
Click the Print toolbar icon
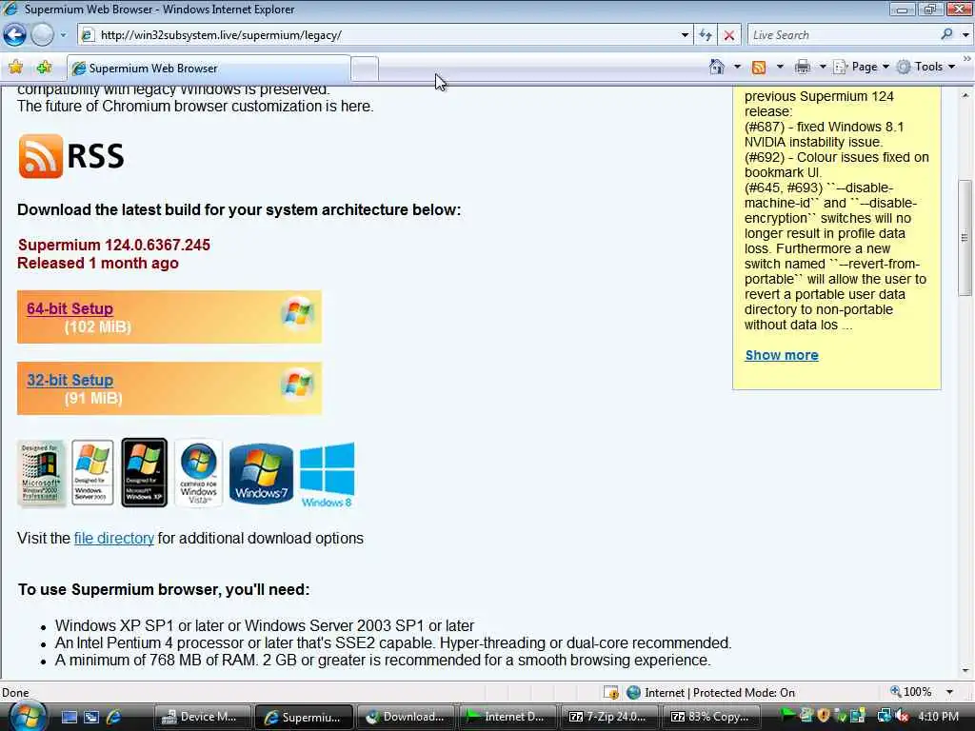(x=803, y=67)
